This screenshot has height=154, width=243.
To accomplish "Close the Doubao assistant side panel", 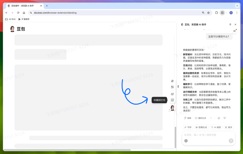I will pyautogui.click(x=235, y=25).
